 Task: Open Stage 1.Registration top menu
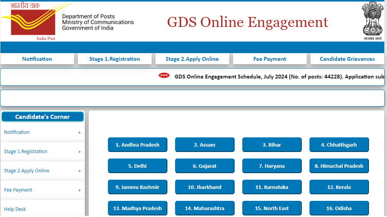114,59
